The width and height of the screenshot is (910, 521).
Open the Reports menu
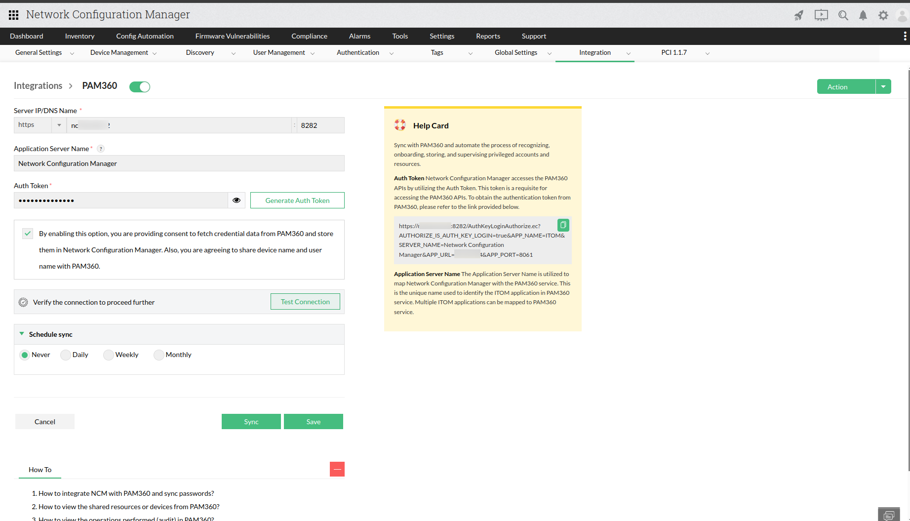(x=488, y=36)
